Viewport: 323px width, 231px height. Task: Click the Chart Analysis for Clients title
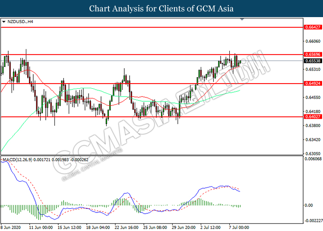[x=161, y=8]
